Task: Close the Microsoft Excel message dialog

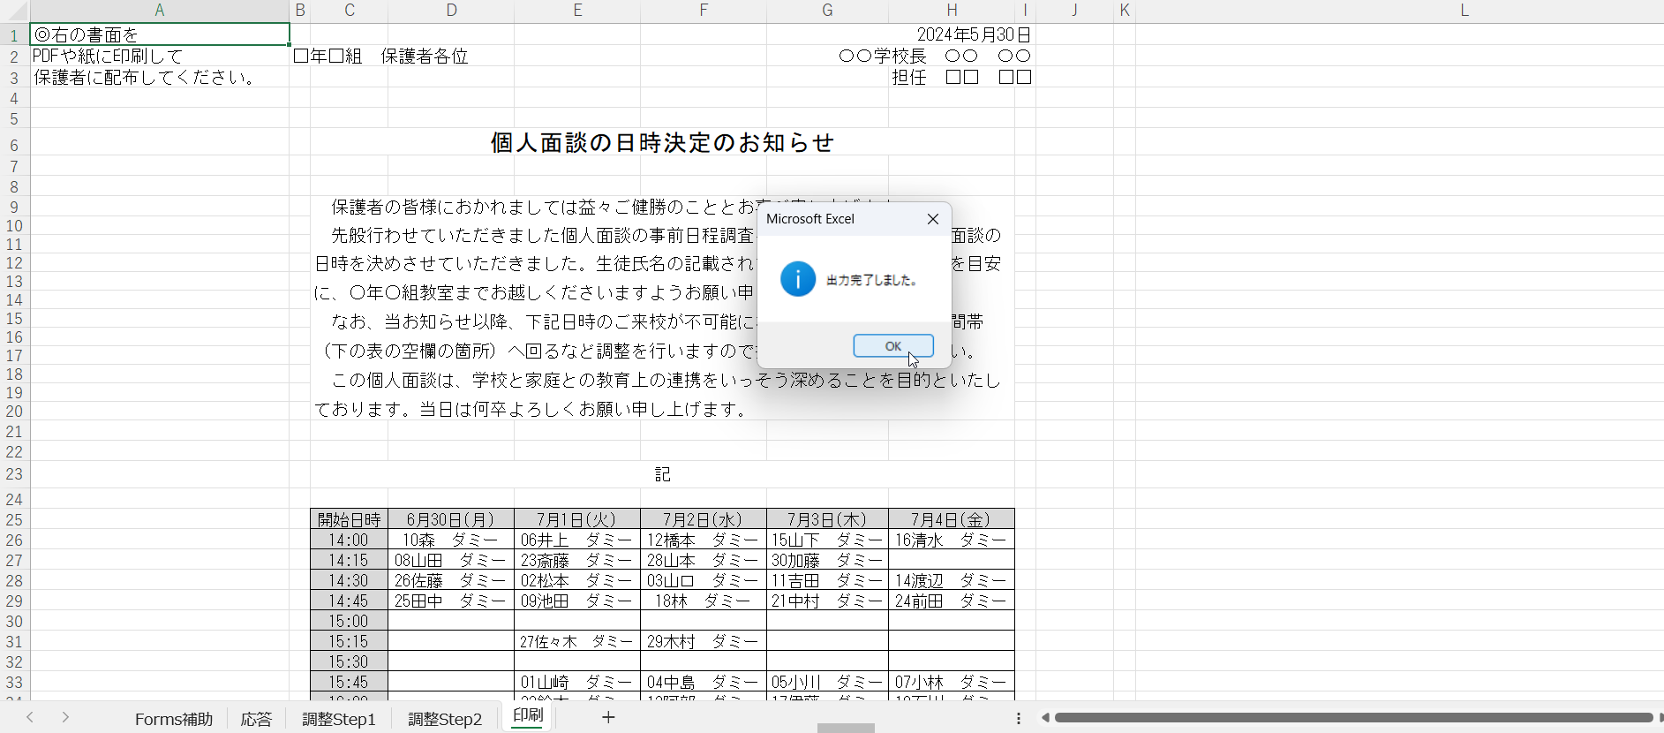Action: [932, 219]
